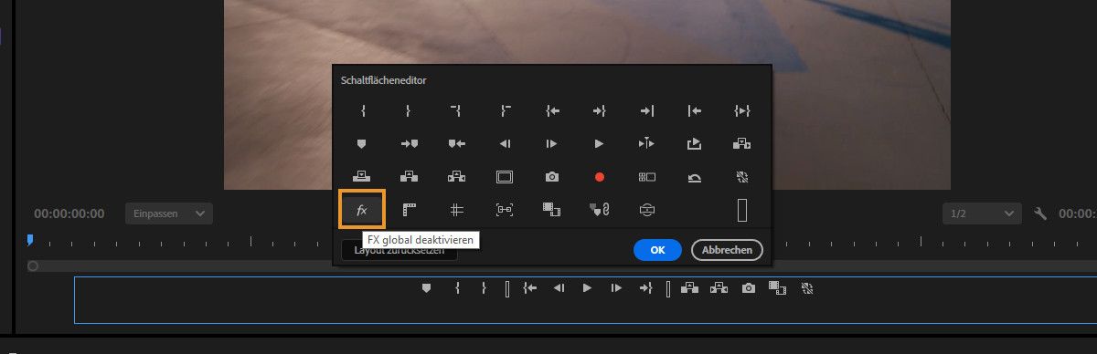Click the Play Around icon in the editor
This screenshot has height=354, width=1097.
tap(647, 143)
